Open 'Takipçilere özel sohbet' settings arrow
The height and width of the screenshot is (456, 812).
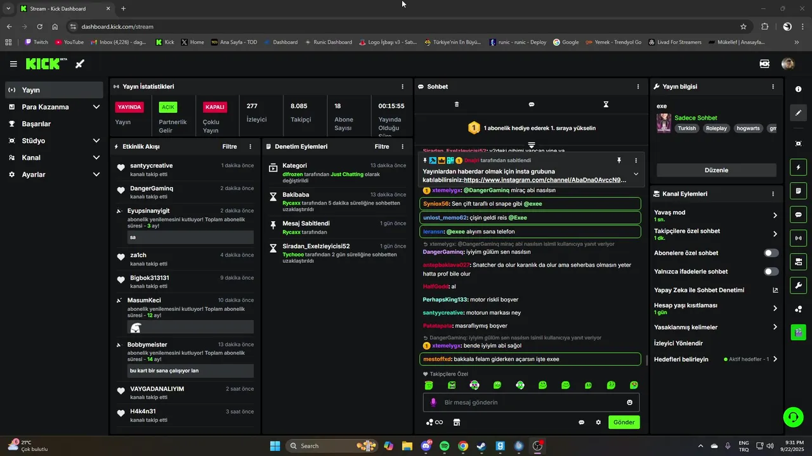coord(775,234)
